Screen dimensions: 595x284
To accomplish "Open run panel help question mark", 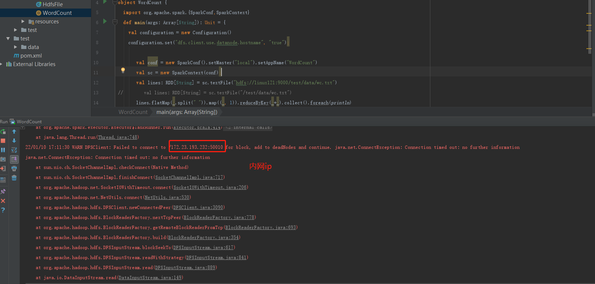I will click(x=3, y=210).
